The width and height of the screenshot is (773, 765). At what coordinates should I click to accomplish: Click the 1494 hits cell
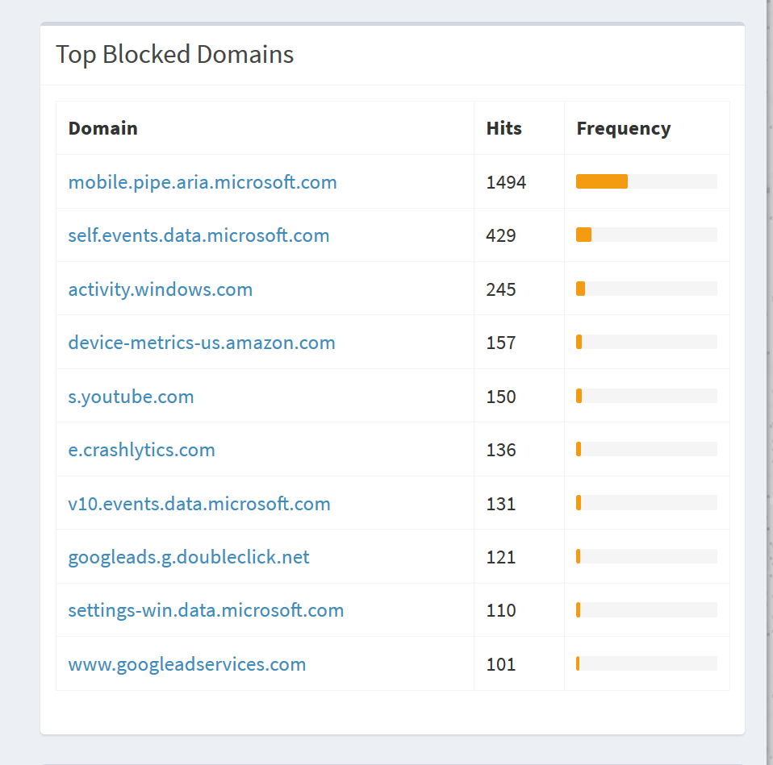pyautogui.click(x=506, y=182)
